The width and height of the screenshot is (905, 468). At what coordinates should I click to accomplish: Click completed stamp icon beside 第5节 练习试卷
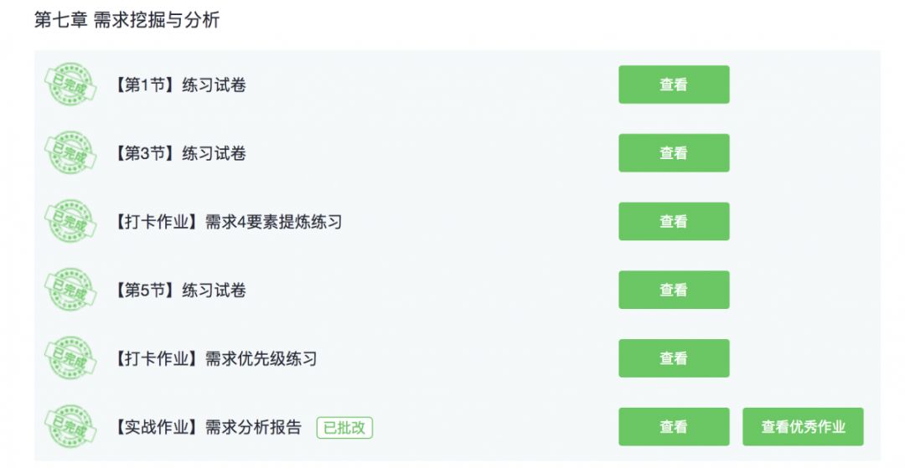point(70,291)
